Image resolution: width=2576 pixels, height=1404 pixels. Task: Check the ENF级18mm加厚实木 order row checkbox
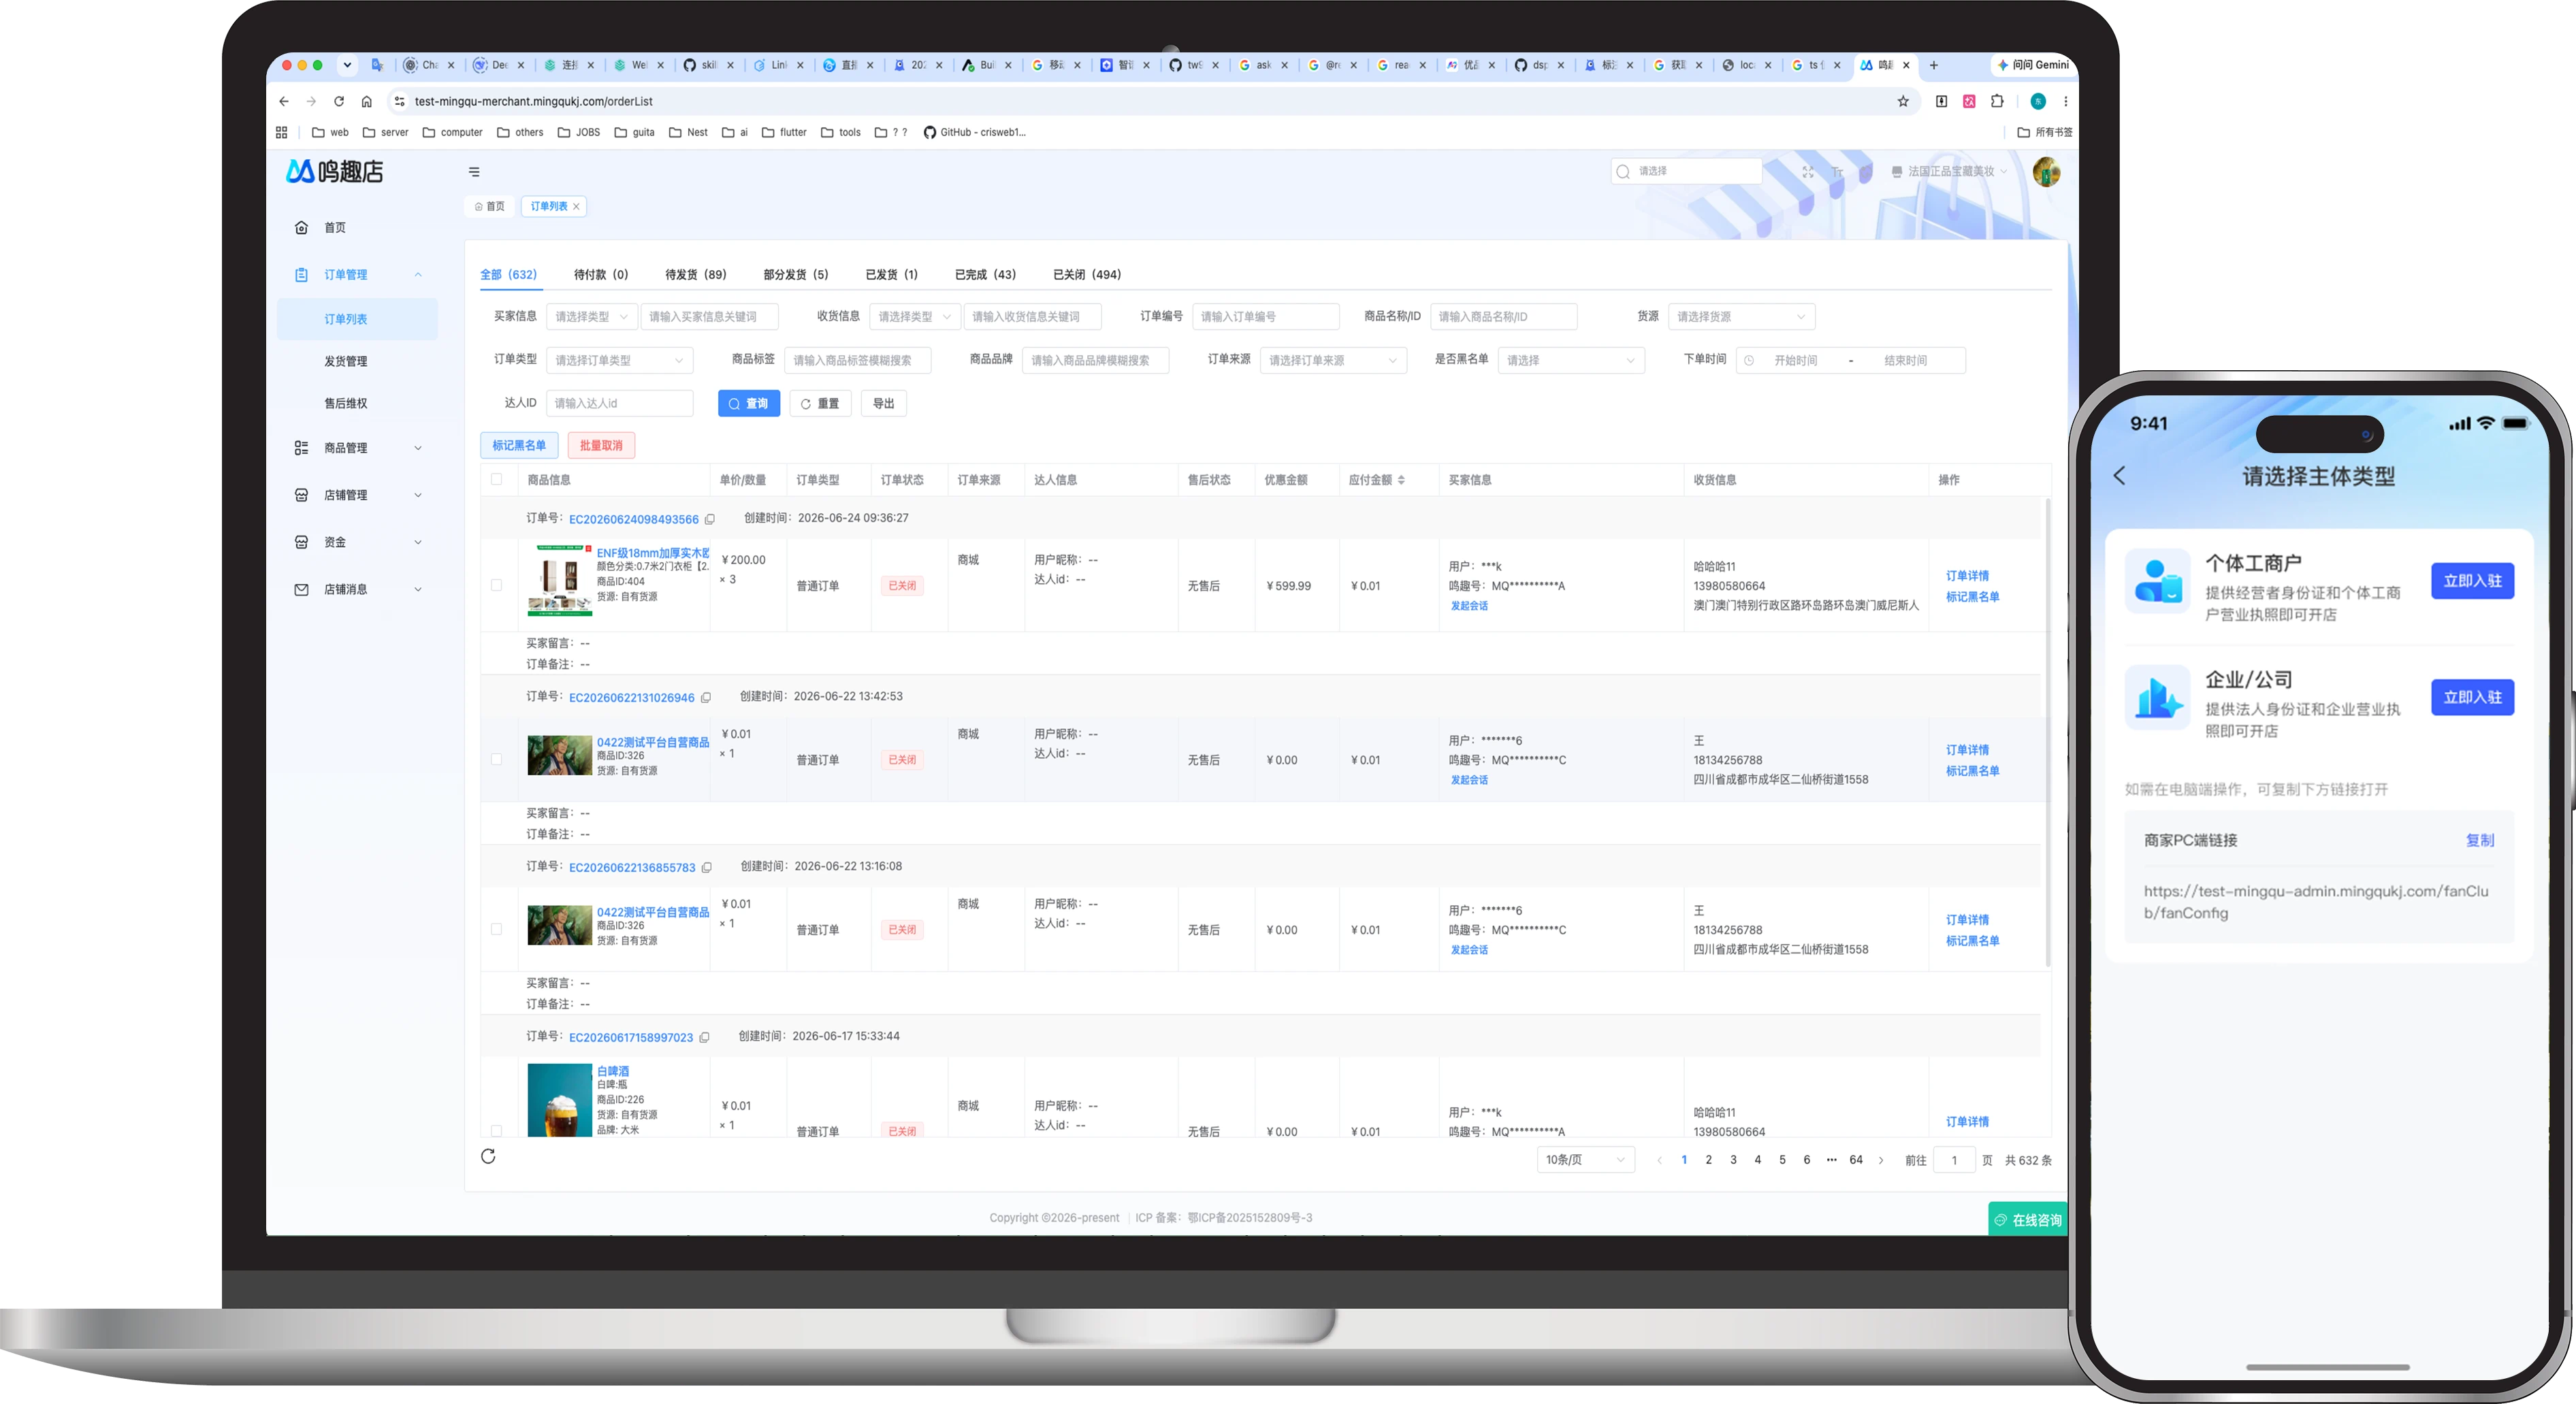[x=497, y=585]
